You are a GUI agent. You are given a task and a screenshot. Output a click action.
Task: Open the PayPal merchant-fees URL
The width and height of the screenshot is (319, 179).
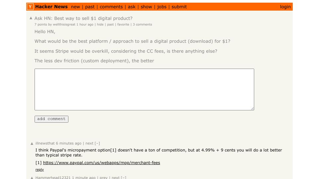102,162
